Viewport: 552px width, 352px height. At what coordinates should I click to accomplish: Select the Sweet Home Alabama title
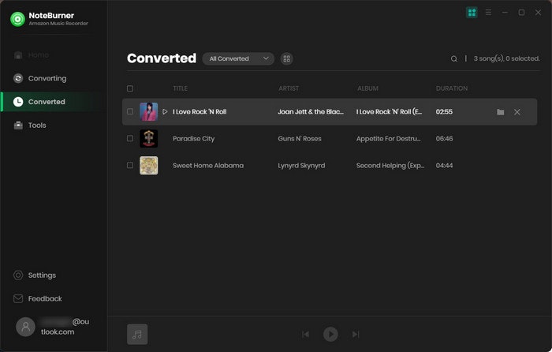pos(208,165)
